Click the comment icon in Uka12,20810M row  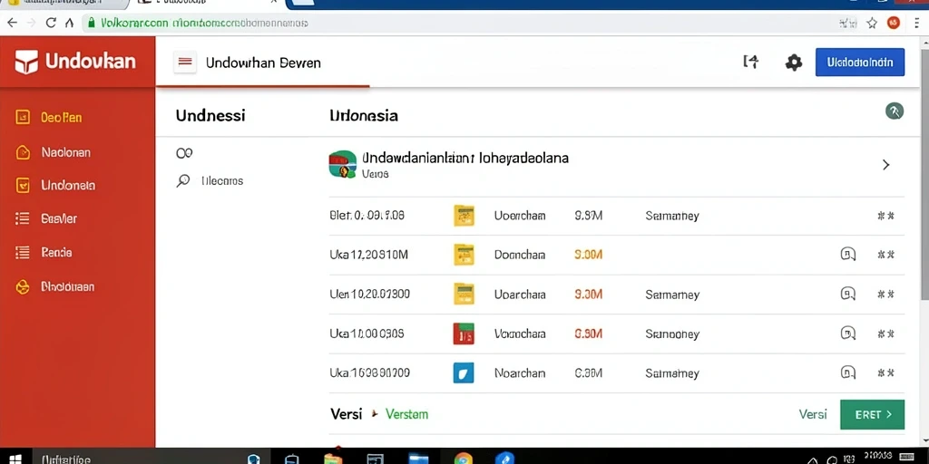848,255
